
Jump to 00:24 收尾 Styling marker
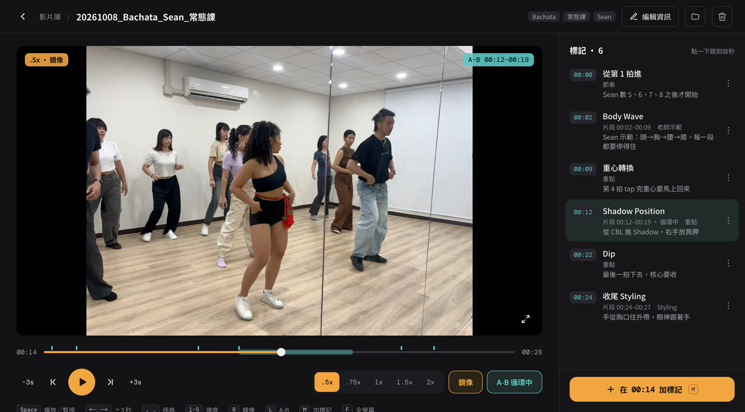tap(652, 306)
